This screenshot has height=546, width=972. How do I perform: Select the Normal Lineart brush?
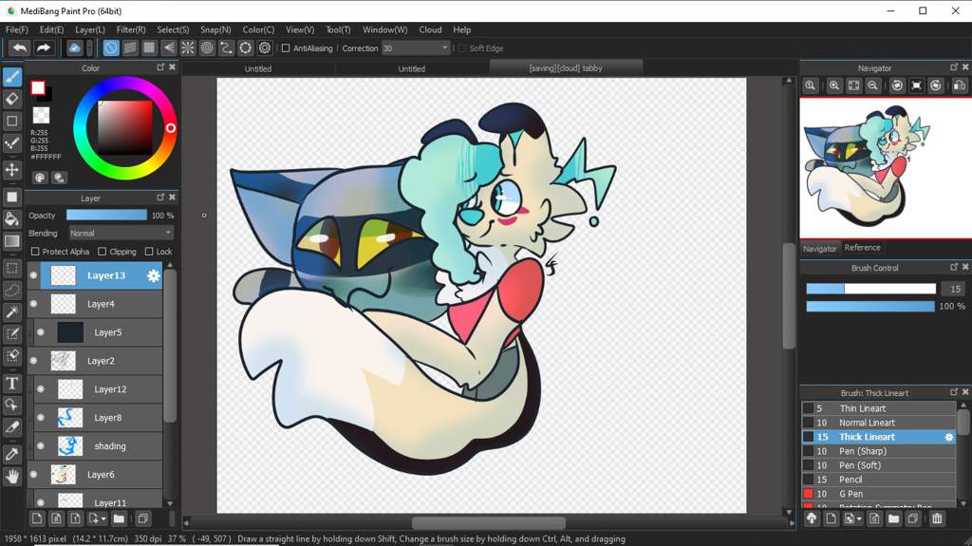(x=879, y=423)
